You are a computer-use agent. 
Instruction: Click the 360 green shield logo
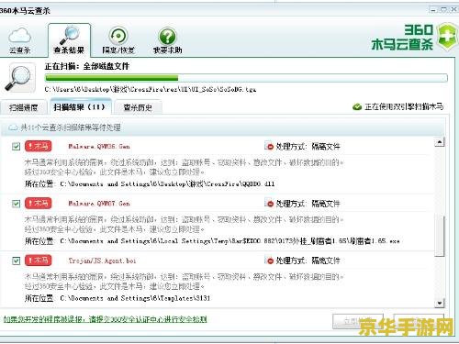pyautogui.click(x=447, y=37)
